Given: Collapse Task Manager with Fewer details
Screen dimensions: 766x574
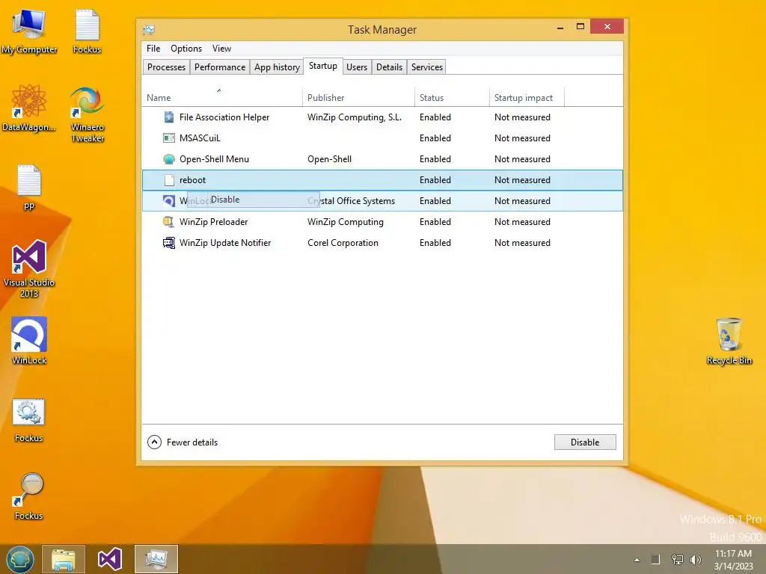Looking at the screenshot, I should (183, 442).
